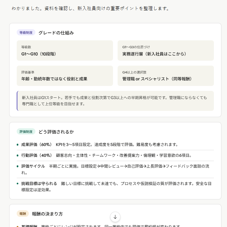Image resolution: width=227 pixels, height=227 pixels.
Task: Click the 評価制度 badge
Action: pyautogui.click(x=26, y=132)
